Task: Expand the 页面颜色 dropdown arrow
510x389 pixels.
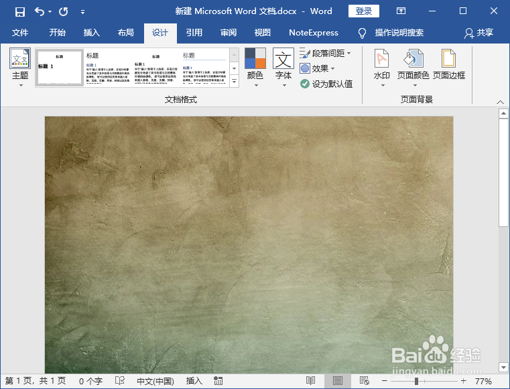Action: (x=415, y=86)
